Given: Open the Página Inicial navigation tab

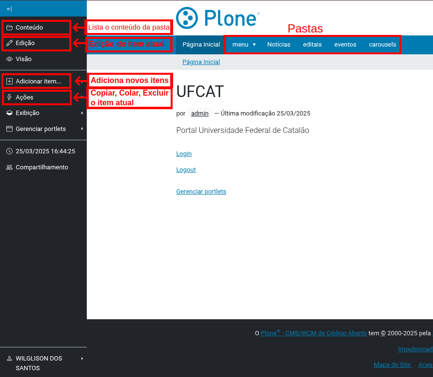Looking at the screenshot, I should [201, 45].
